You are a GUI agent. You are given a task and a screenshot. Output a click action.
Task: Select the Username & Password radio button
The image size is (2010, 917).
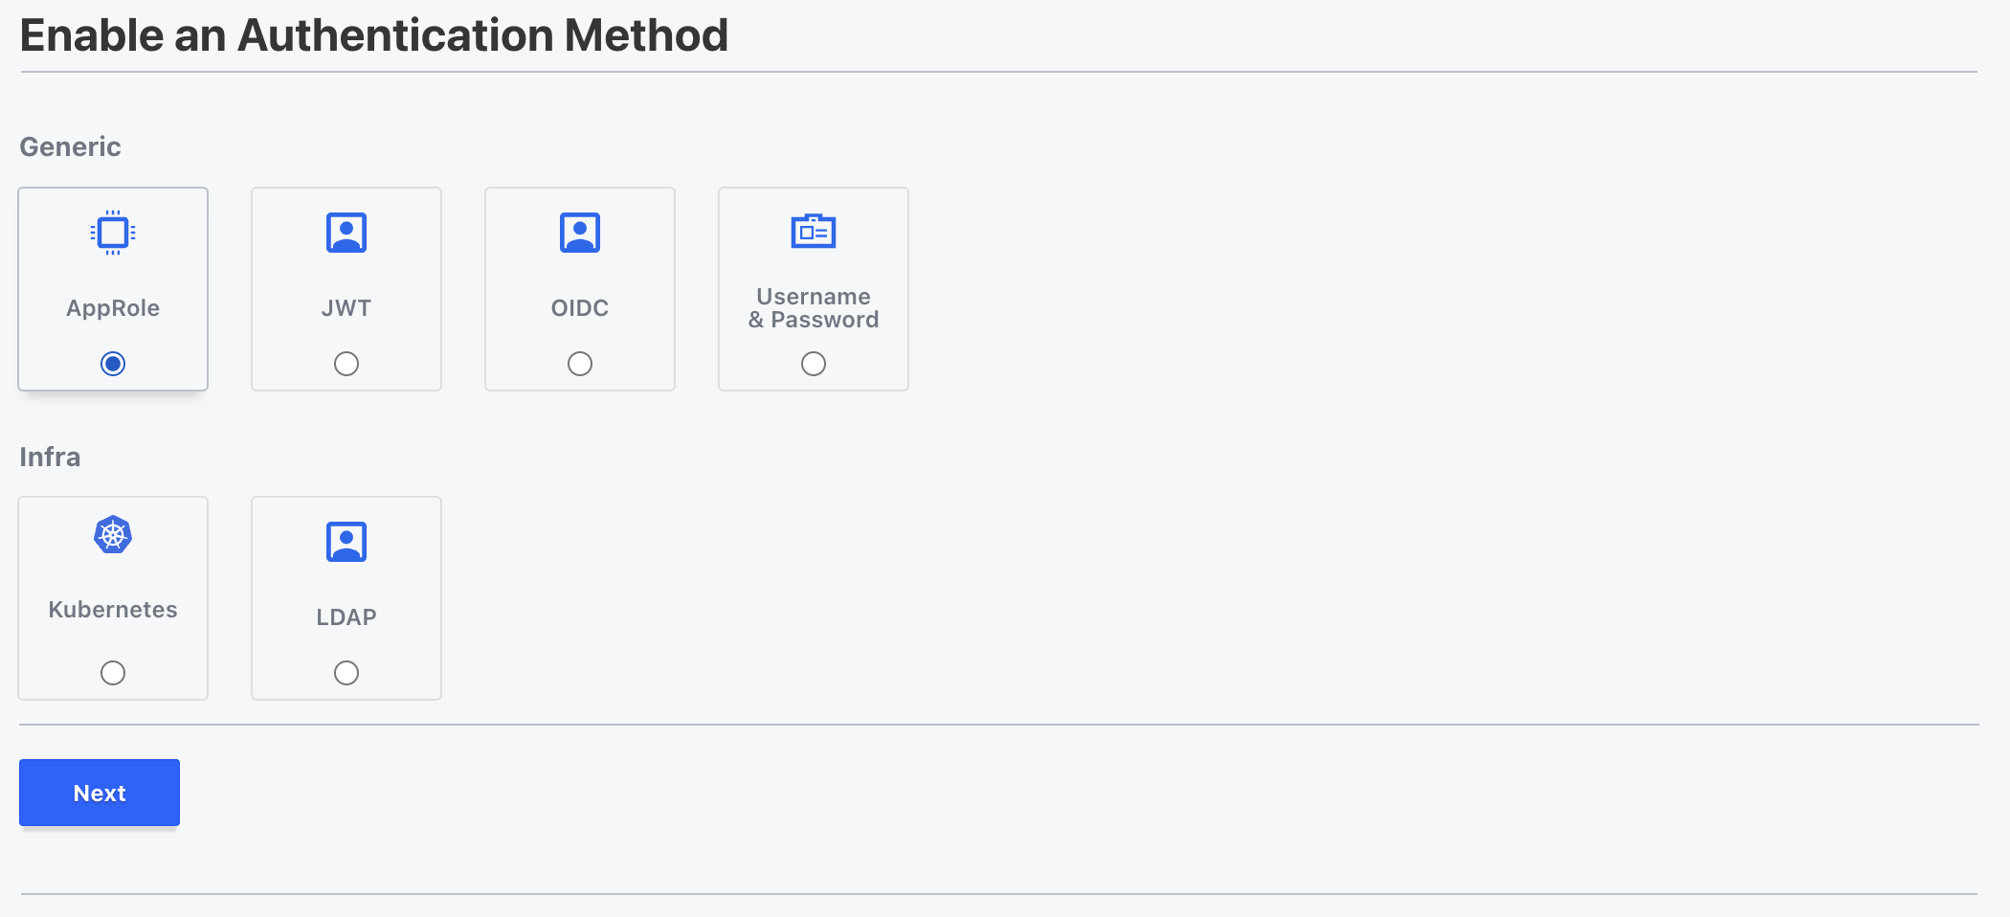point(813,363)
